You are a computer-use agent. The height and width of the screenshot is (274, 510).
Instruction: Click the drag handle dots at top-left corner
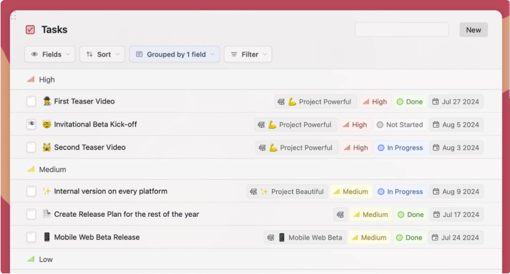coord(14,17)
